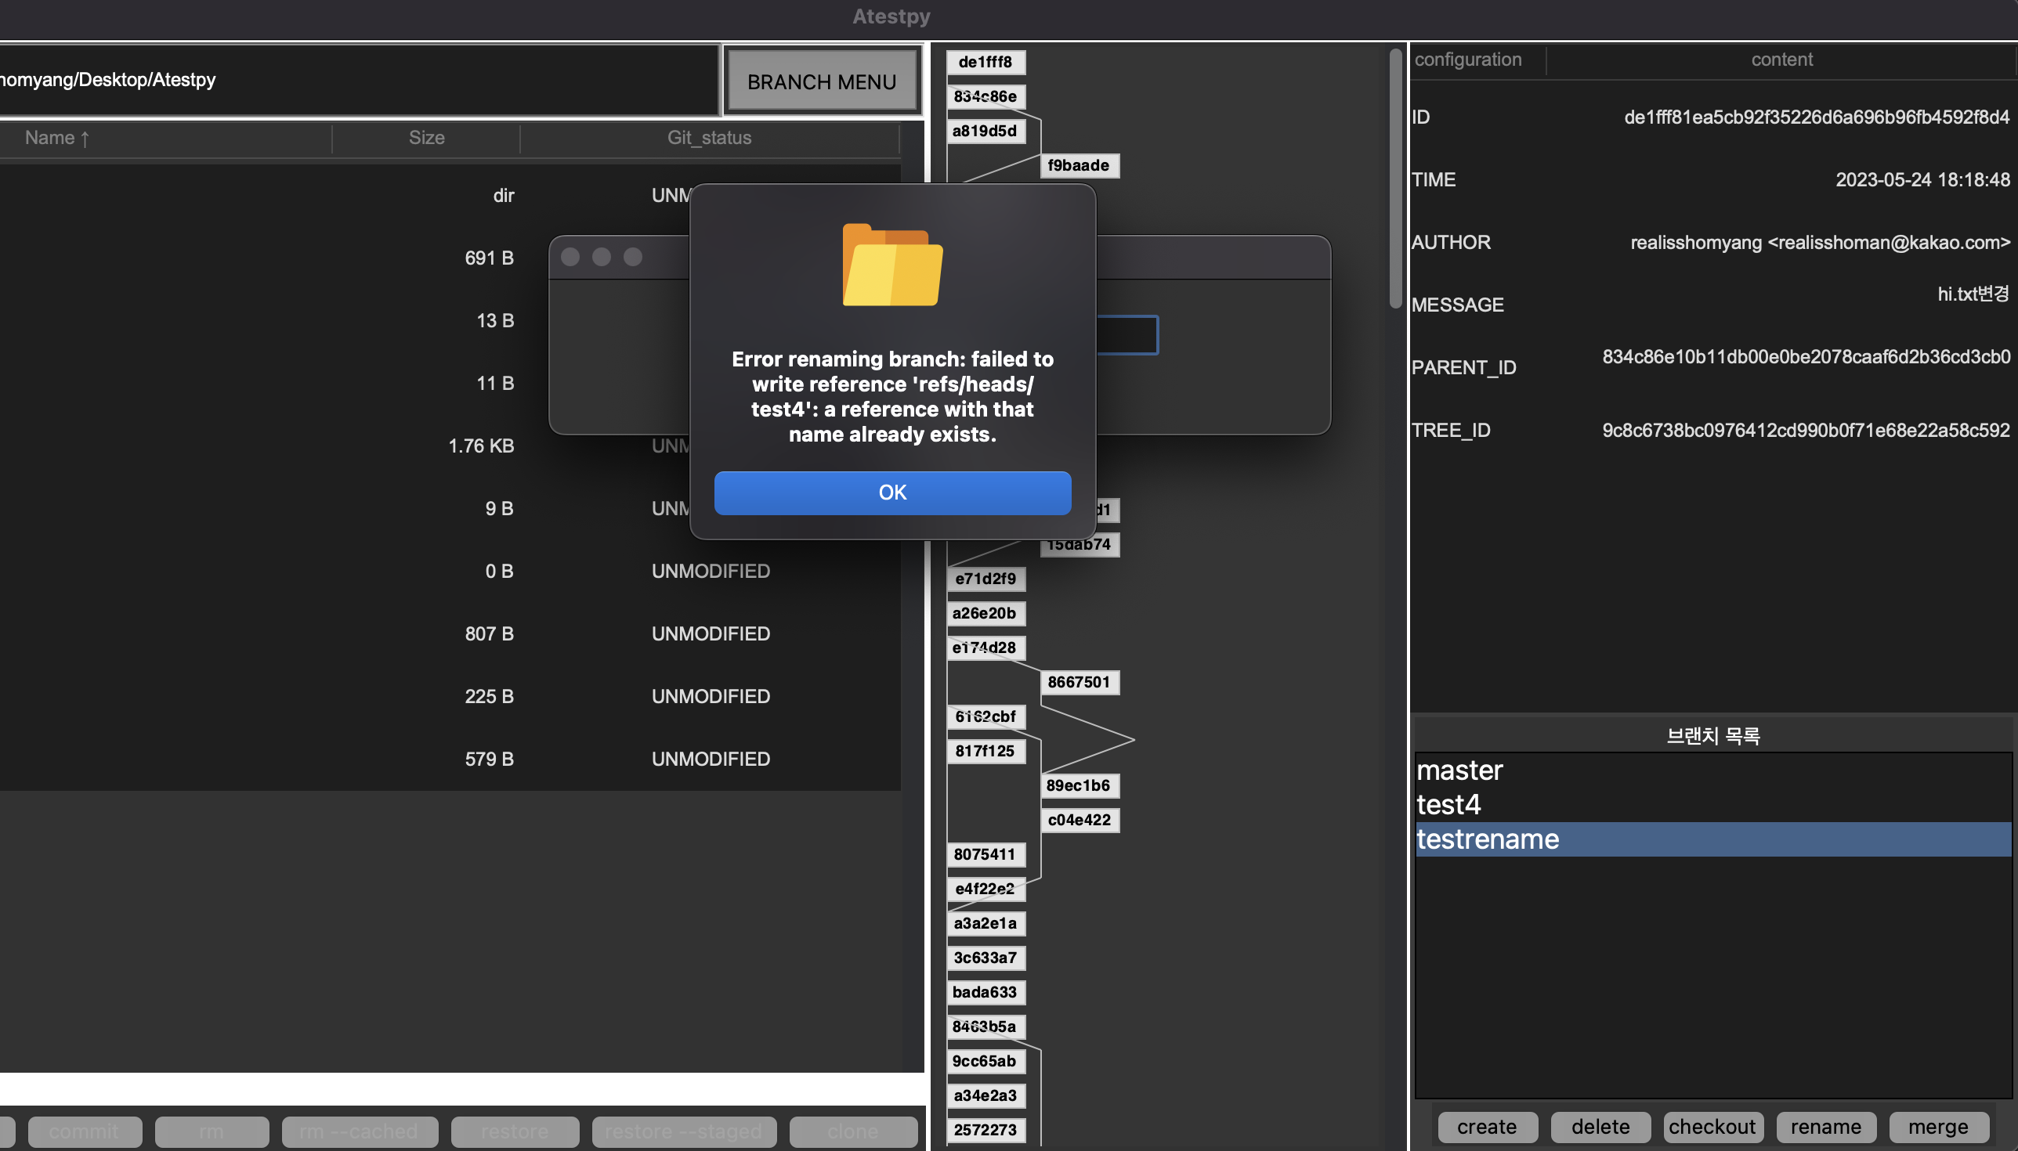Open the BRANCH MENU button
The width and height of the screenshot is (2018, 1151).
coord(821,81)
